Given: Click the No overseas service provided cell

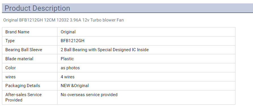Looking at the screenshot, I should (146, 97).
